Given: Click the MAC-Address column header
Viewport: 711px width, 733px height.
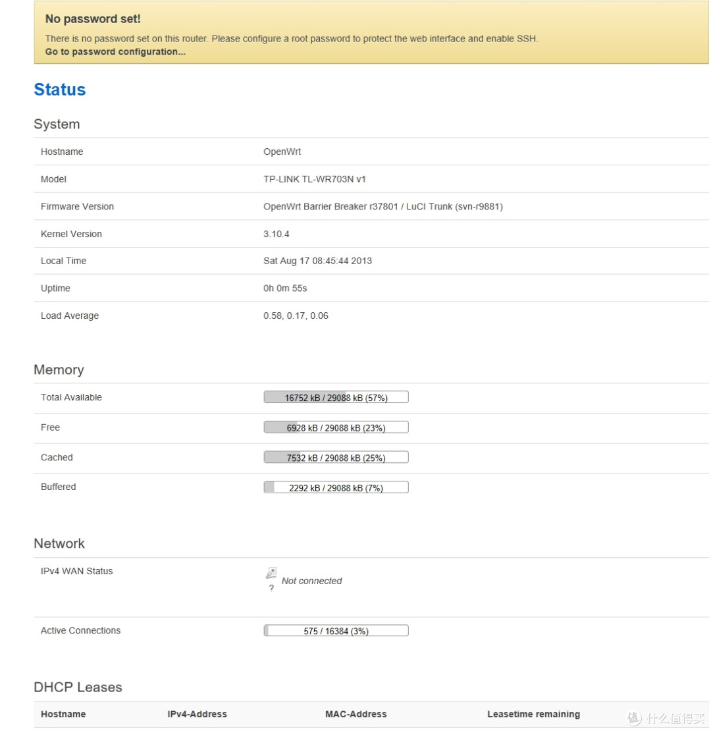Looking at the screenshot, I should coord(356,715).
